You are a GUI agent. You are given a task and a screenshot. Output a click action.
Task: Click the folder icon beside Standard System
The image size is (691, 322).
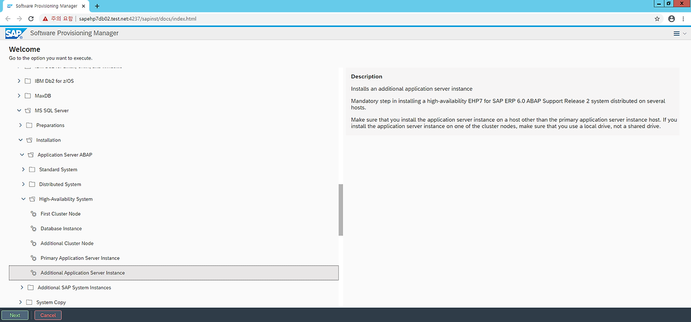[x=32, y=170]
